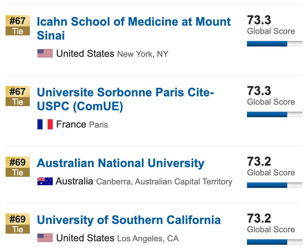Click the #69 Tie badge for Southern California

(18, 224)
